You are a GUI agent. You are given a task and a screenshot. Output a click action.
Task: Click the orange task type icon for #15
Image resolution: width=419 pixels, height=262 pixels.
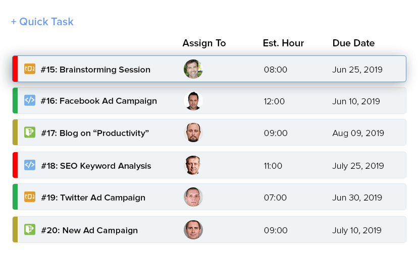(x=30, y=69)
